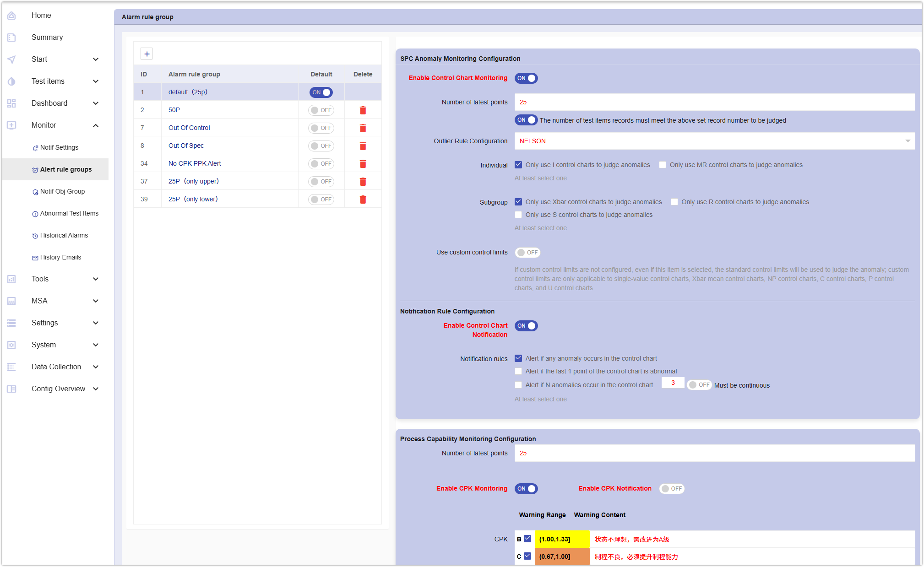Open Historical Alarms menu item
The height and width of the screenshot is (567, 924).
point(64,236)
